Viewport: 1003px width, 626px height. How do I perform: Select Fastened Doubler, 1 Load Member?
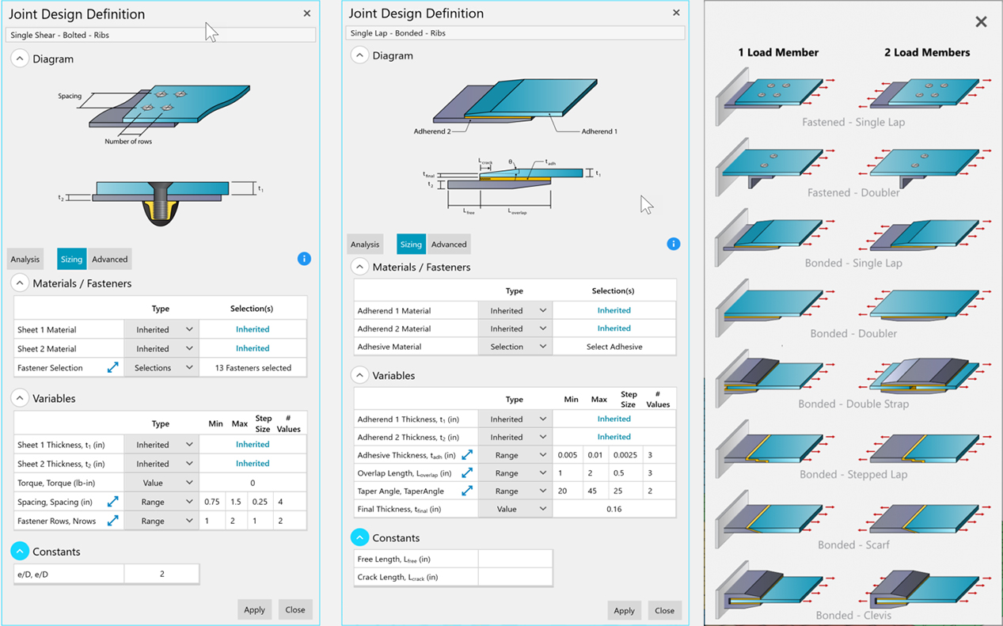(776, 166)
